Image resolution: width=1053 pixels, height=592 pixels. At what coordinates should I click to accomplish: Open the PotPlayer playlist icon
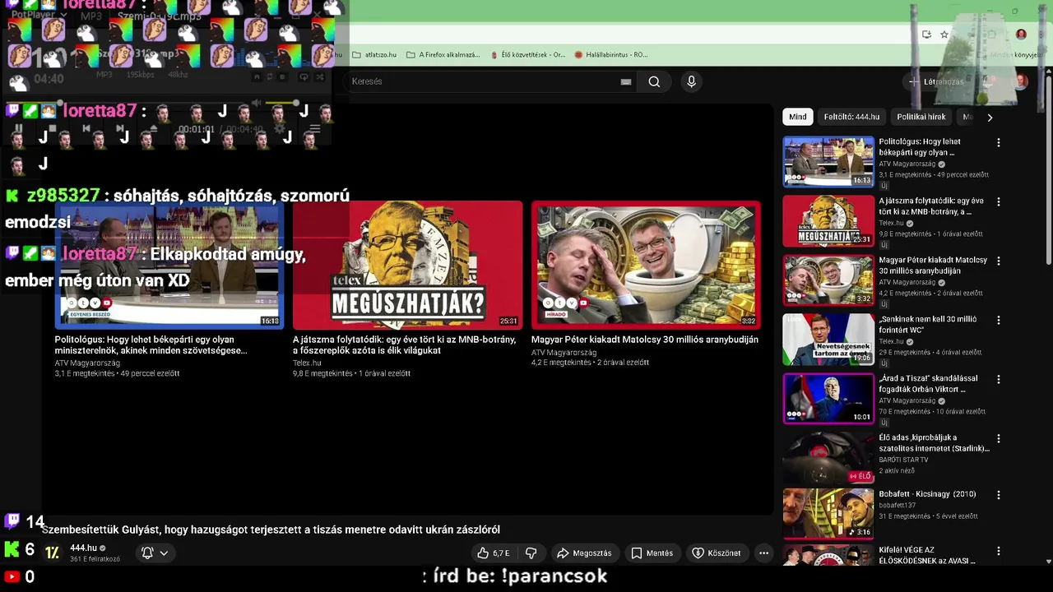click(x=315, y=129)
